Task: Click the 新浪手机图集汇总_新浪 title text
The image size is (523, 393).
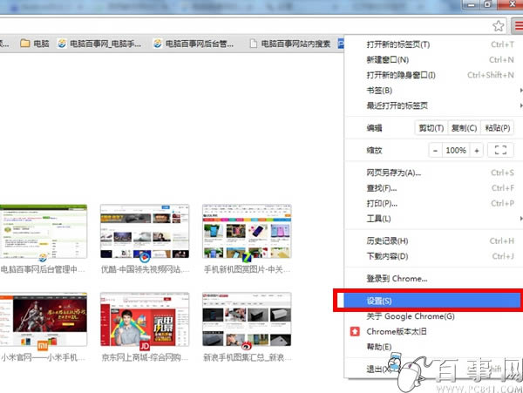Action: point(248,357)
